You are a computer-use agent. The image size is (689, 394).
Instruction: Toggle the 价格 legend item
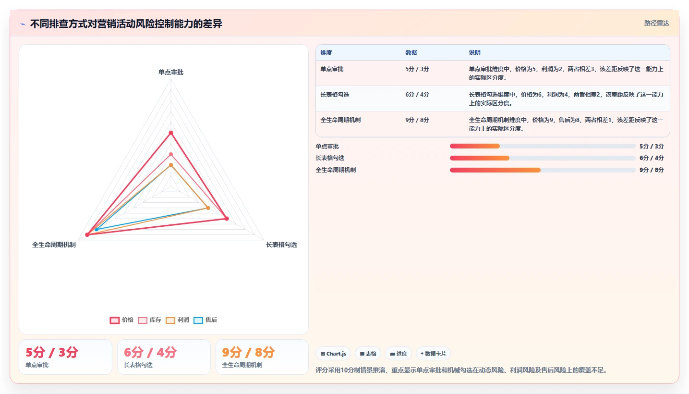(x=121, y=320)
